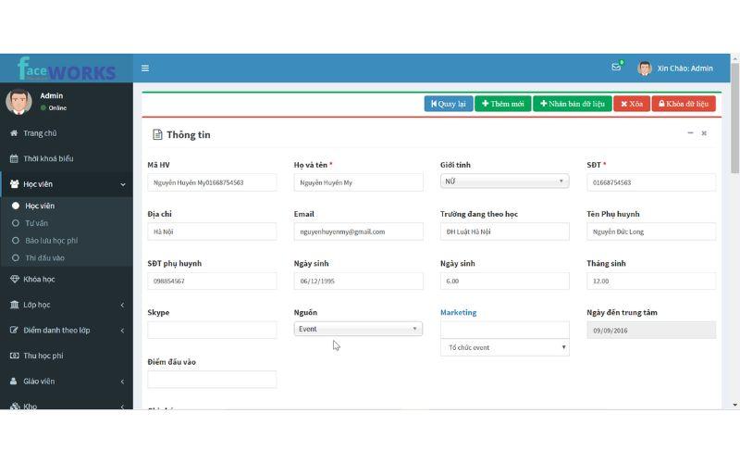Open Khóa học from sidebar

(39, 279)
